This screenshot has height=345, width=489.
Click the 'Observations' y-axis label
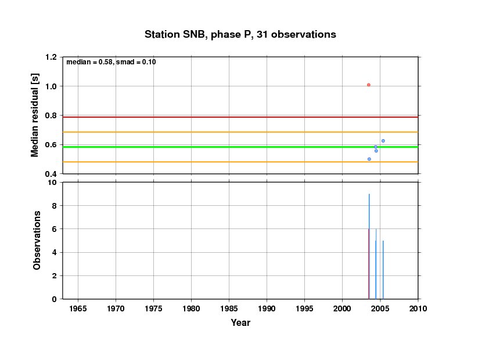pyautogui.click(x=37, y=241)
